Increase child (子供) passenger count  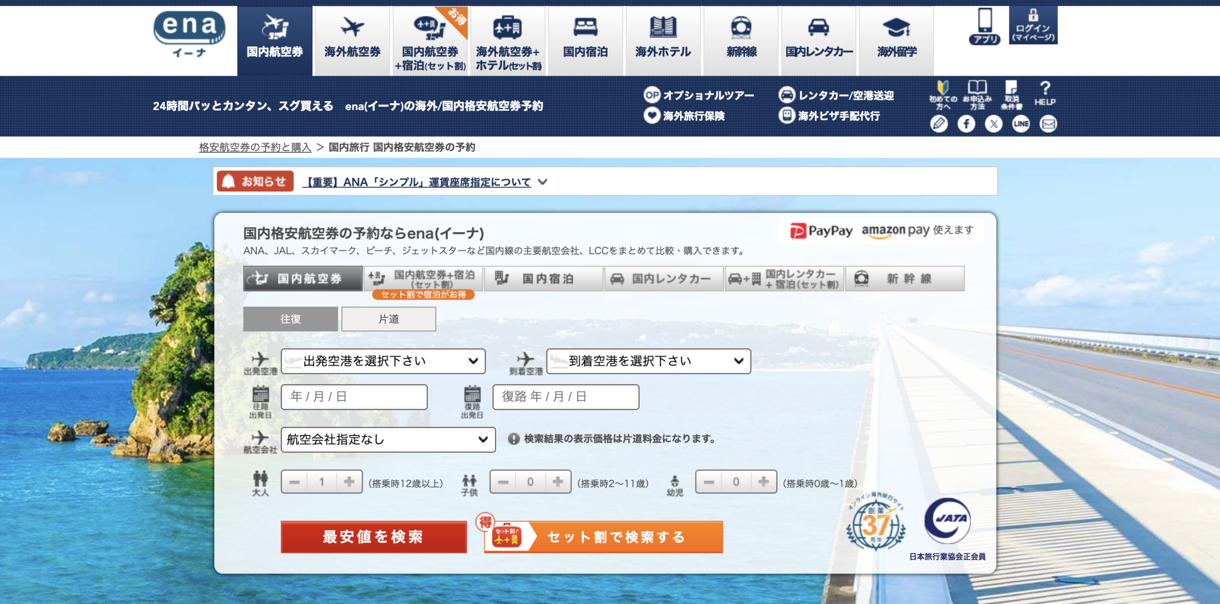pos(558,482)
